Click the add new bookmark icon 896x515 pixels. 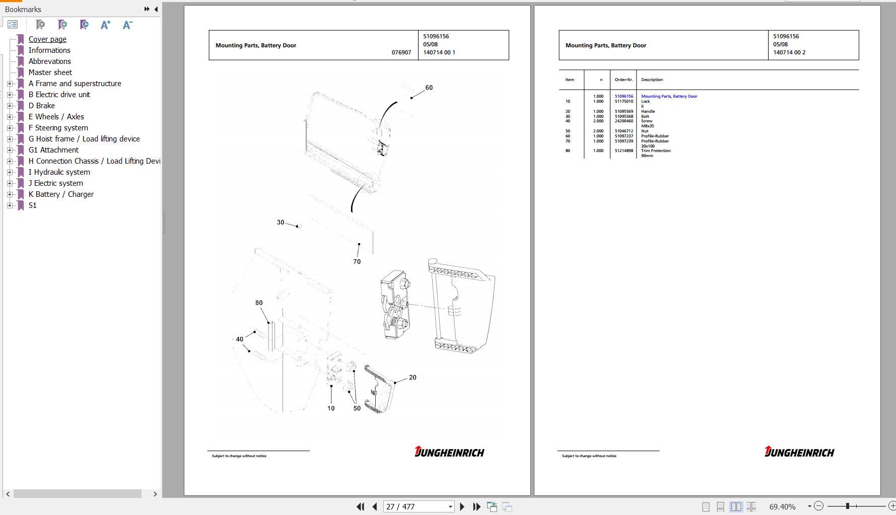[x=62, y=24]
